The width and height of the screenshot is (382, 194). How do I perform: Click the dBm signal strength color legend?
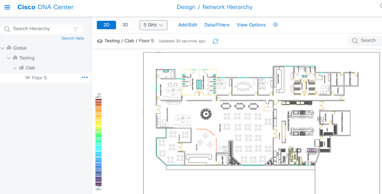tap(99, 142)
